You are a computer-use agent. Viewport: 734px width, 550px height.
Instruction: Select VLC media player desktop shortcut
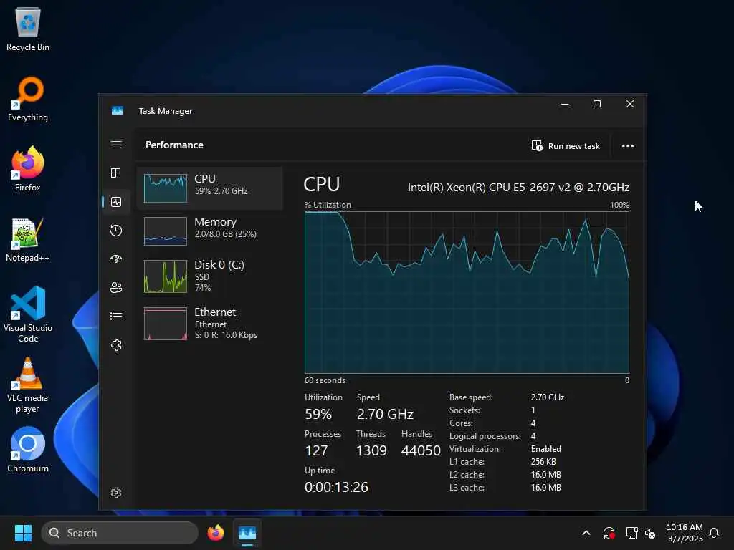click(28, 385)
